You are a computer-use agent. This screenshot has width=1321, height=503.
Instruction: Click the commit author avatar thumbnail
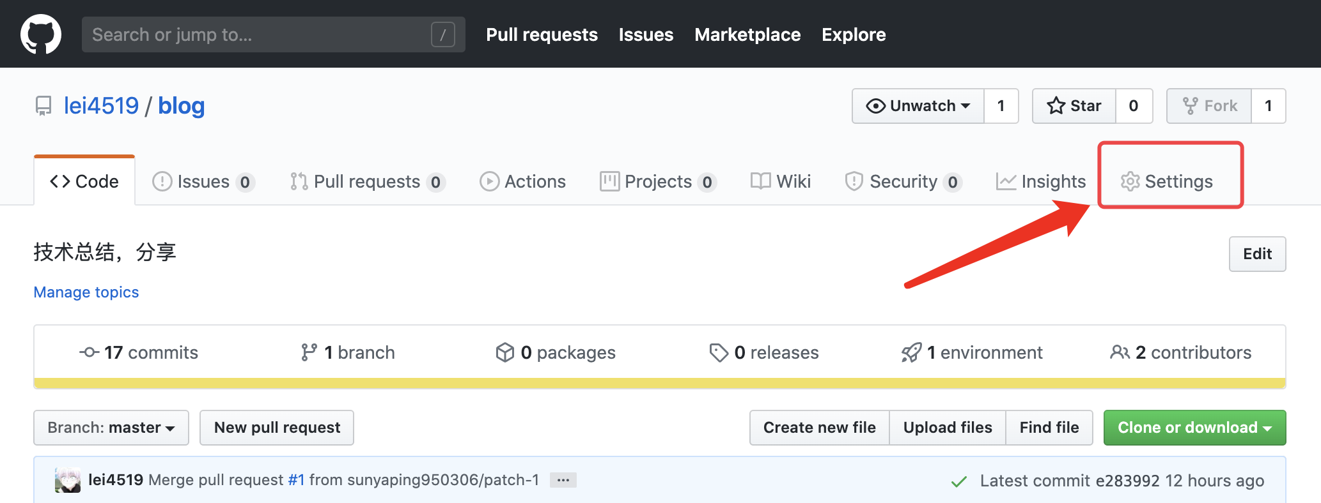[68, 480]
